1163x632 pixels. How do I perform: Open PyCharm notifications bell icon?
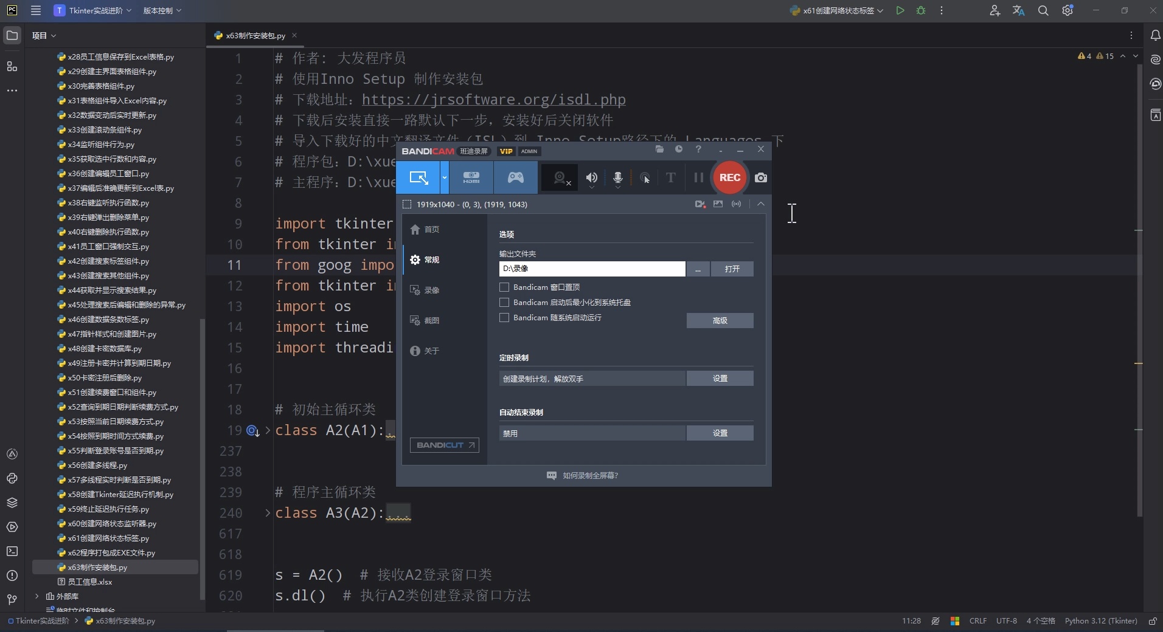click(x=1155, y=35)
